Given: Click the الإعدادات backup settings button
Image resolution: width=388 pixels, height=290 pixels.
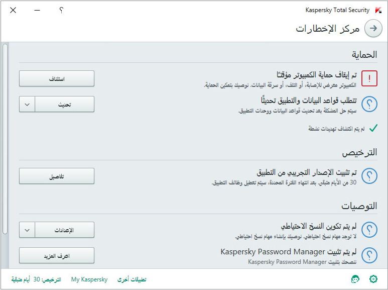Looking at the screenshot, I should click(x=65, y=230).
